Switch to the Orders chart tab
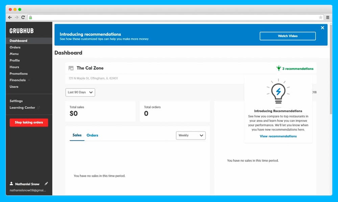Image resolution: width=338 pixels, height=202 pixels. pyautogui.click(x=92, y=135)
